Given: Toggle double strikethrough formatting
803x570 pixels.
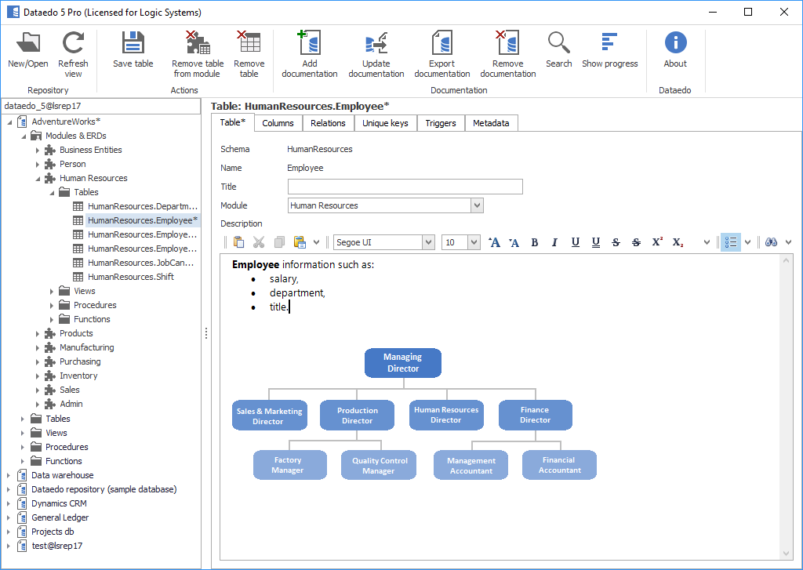Looking at the screenshot, I should 636,242.
